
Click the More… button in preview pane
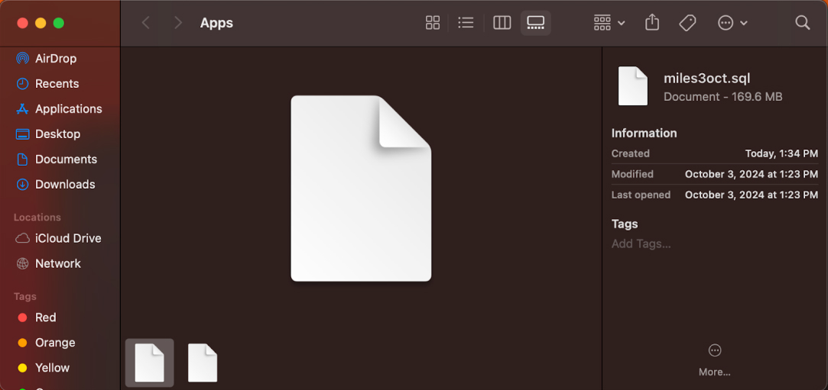point(714,359)
